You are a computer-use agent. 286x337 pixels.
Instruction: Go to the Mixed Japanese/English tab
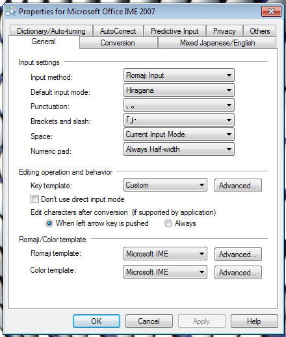[x=217, y=43]
